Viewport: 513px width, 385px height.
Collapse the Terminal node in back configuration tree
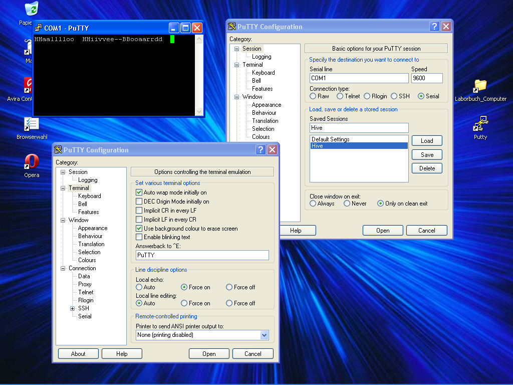click(236, 65)
